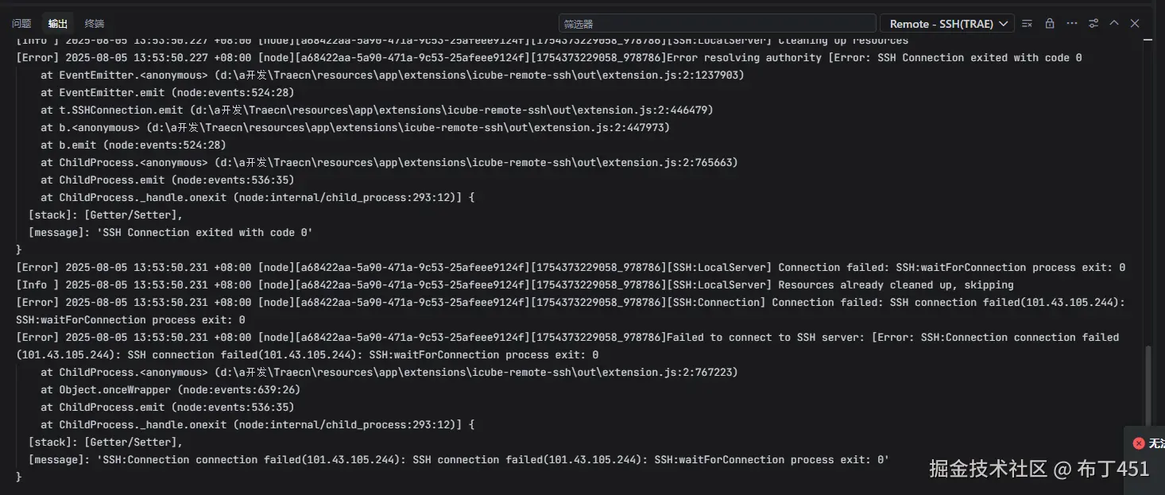Screen dimensions: 1165x495
Task: Clear the output log with the clear icon
Action: point(1028,24)
